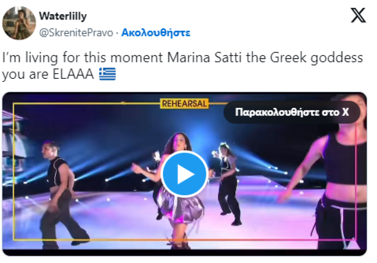Screen dimensions: 377x263
Task: Click the word ELAAA in the tweet
Action: 73,75
